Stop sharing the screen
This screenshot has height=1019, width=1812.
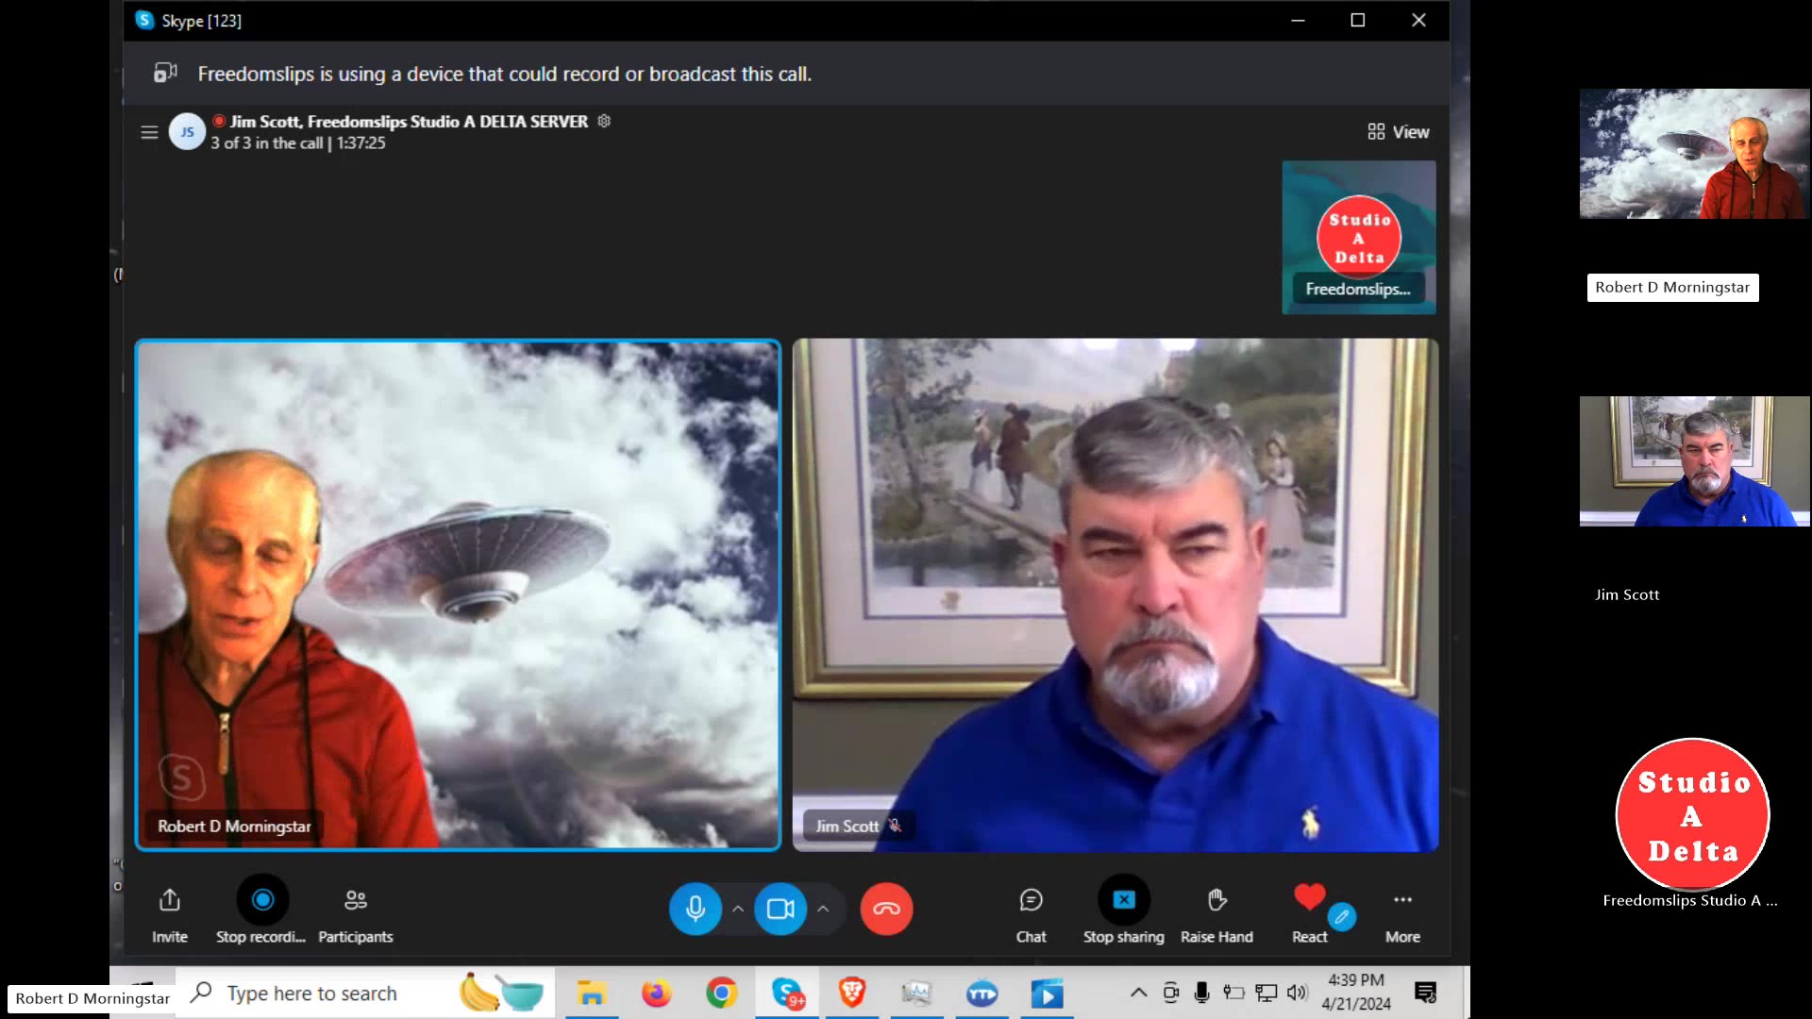pyautogui.click(x=1123, y=900)
